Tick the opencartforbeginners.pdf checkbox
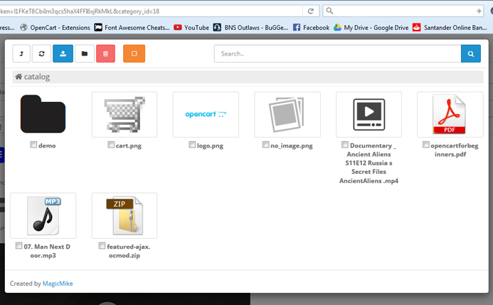This screenshot has width=493, height=305. [x=425, y=145]
